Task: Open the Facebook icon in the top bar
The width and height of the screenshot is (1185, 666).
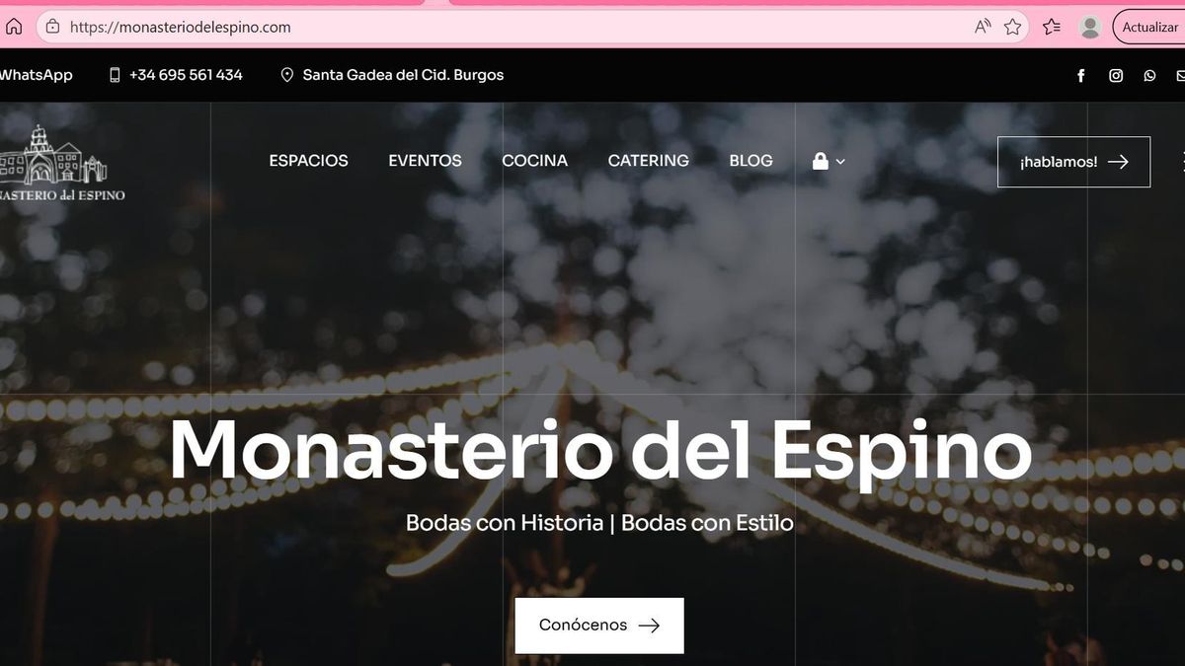Action: [x=1080, y=74]
